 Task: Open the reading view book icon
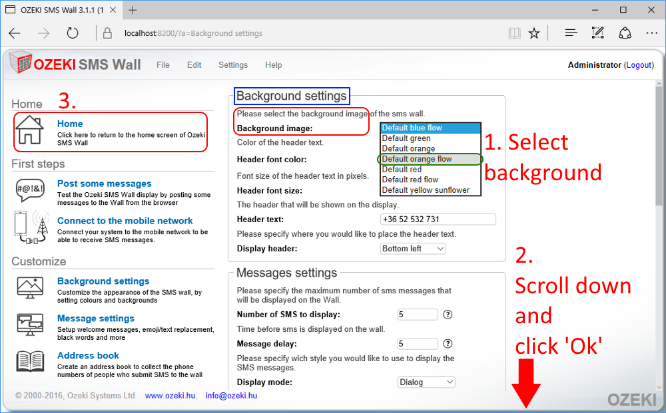514,33
